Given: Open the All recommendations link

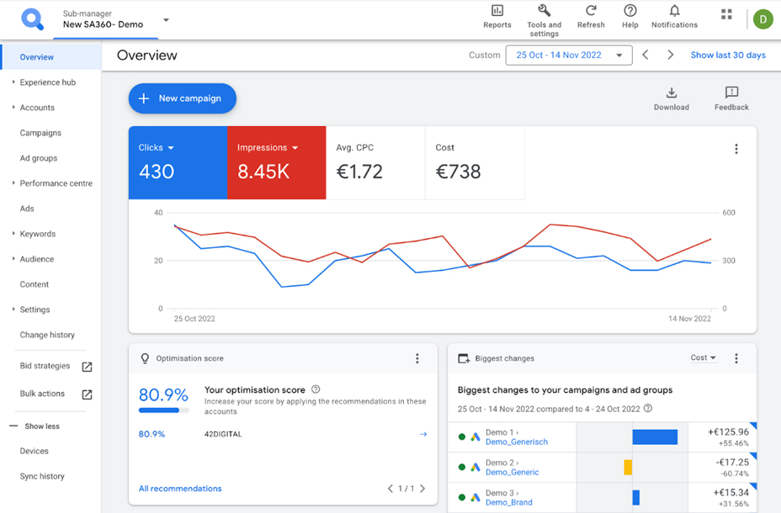Looking at the screenshot, I should point(180,489).
